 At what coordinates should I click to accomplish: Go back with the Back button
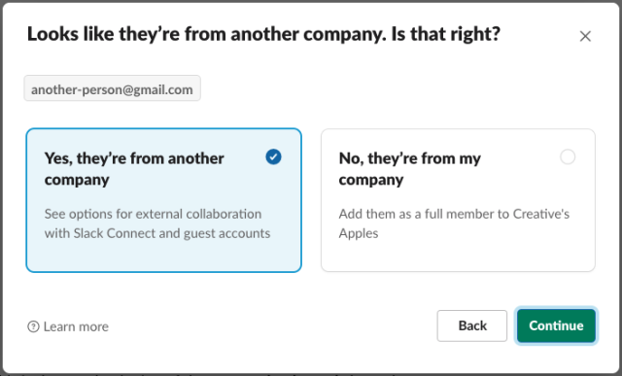coord(472,325)
